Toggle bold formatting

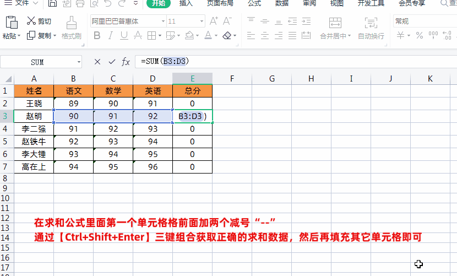[97, 36]
